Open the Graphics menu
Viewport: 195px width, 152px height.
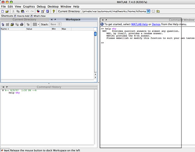[29, 7]
